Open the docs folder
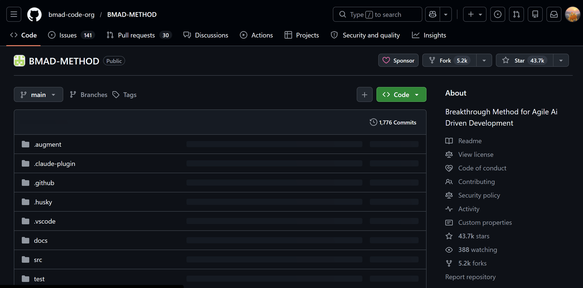This screenshot has height=288, width=583. (41, 240)
